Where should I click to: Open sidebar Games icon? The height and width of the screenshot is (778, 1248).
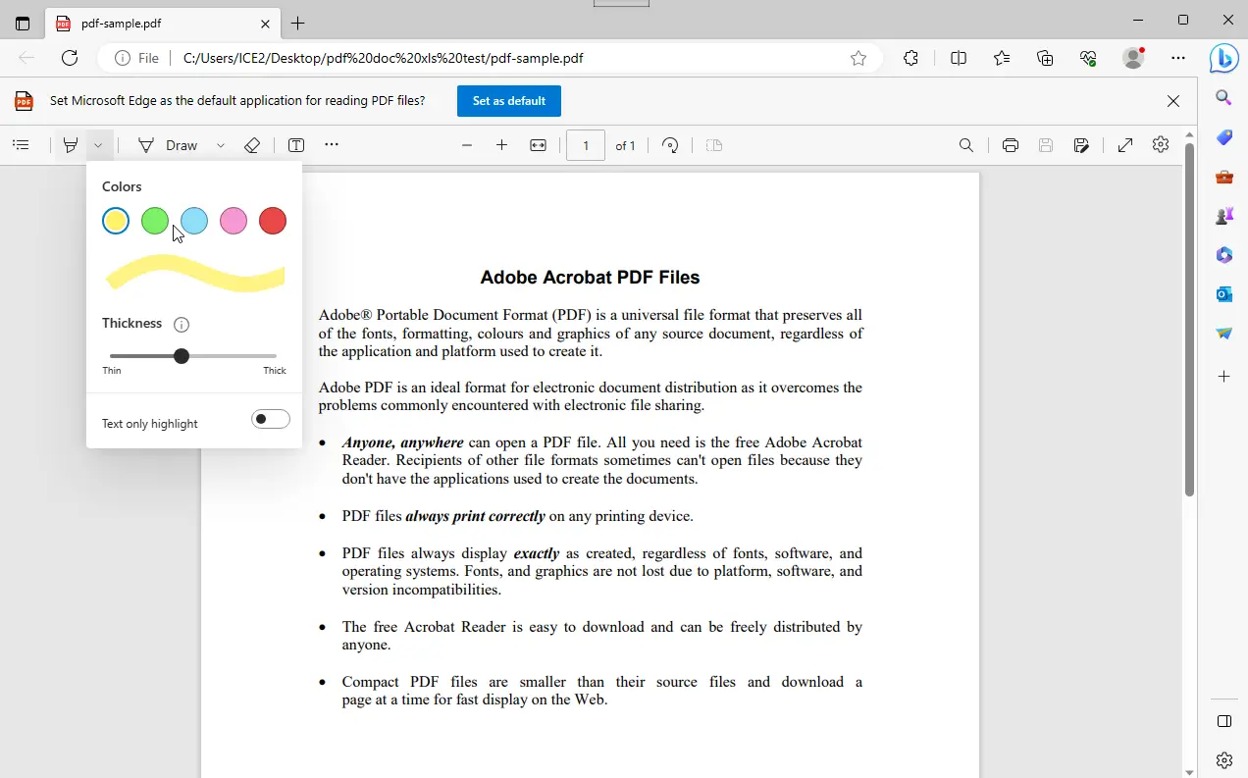click(1224, 216)
